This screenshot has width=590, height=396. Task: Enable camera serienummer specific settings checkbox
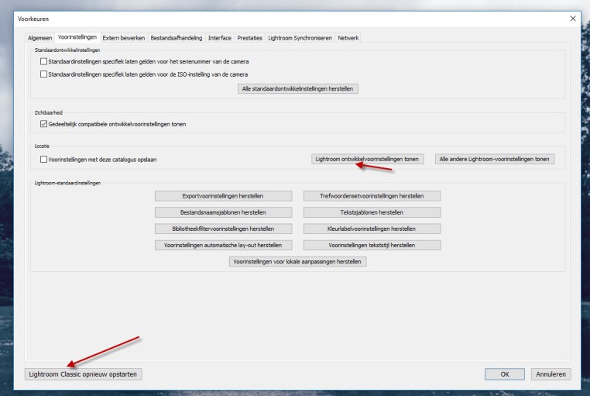coord(43,61)
